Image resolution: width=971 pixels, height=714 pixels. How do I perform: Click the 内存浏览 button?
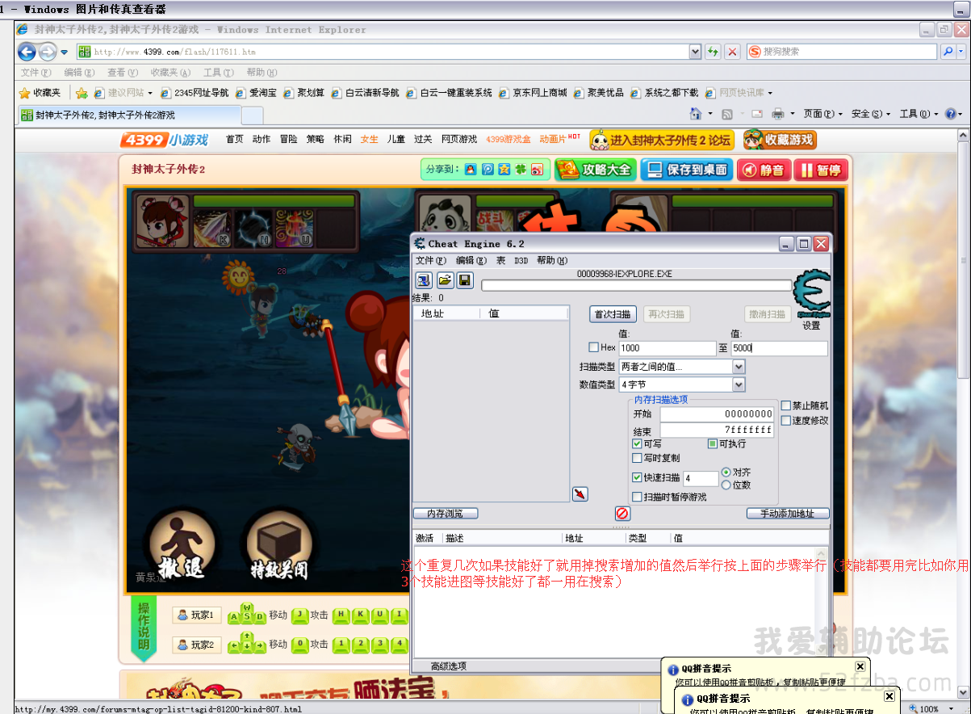tap(446, 514)
